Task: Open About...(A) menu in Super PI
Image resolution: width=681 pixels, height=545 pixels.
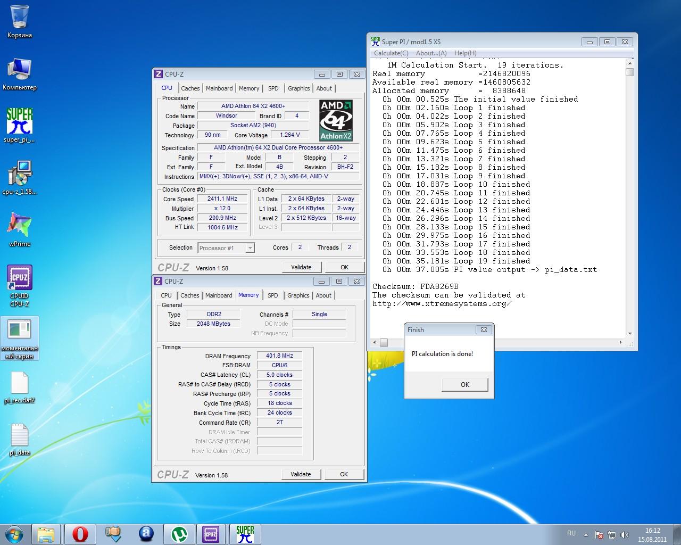Action: (x=431, y=53)
